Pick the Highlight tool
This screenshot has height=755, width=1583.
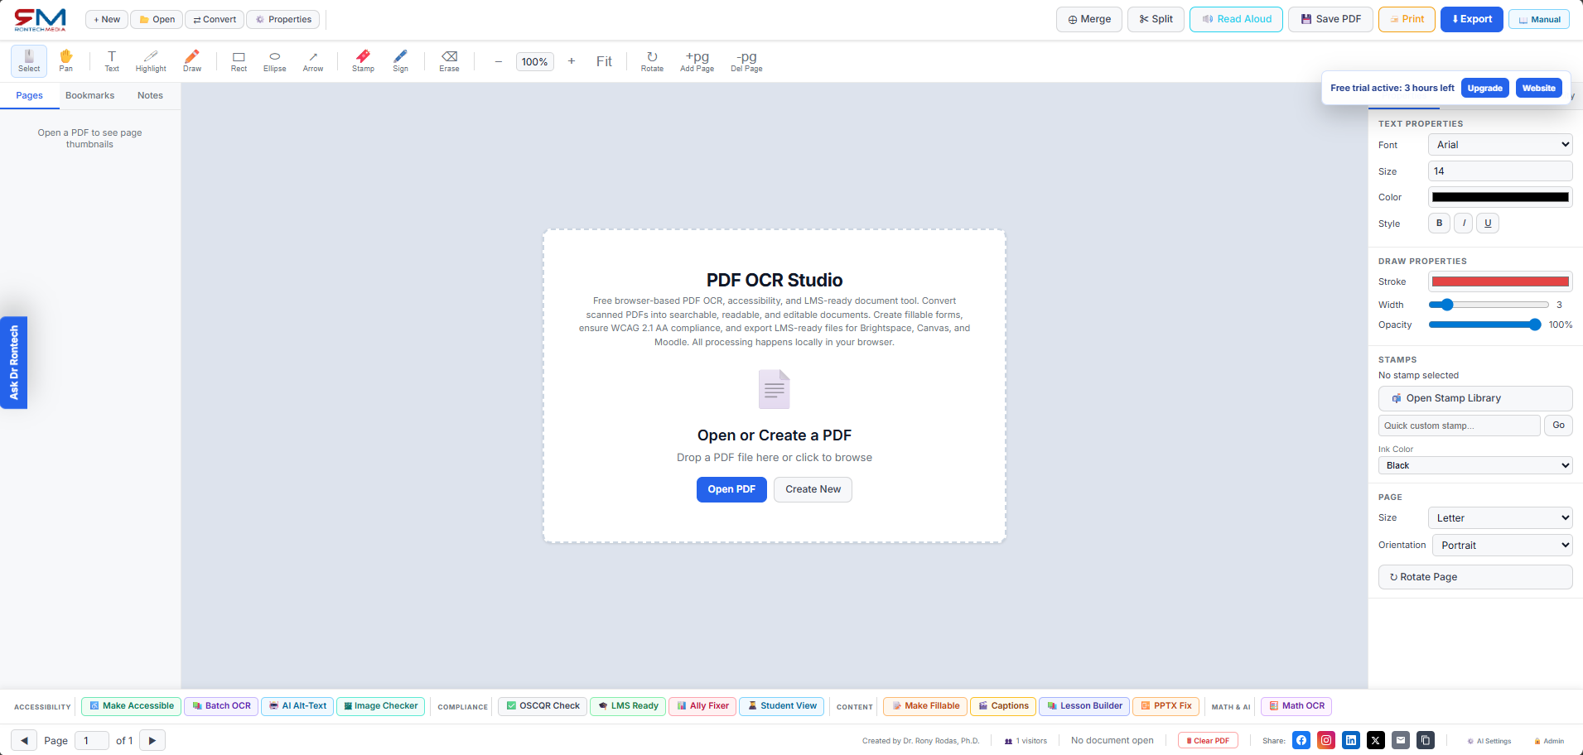151,61
